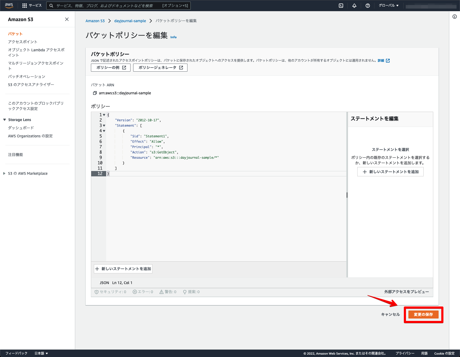Click Amazon S3 breadcrumb link
Image resolution: width=460 pixels, height=357 pixels.
95,21
